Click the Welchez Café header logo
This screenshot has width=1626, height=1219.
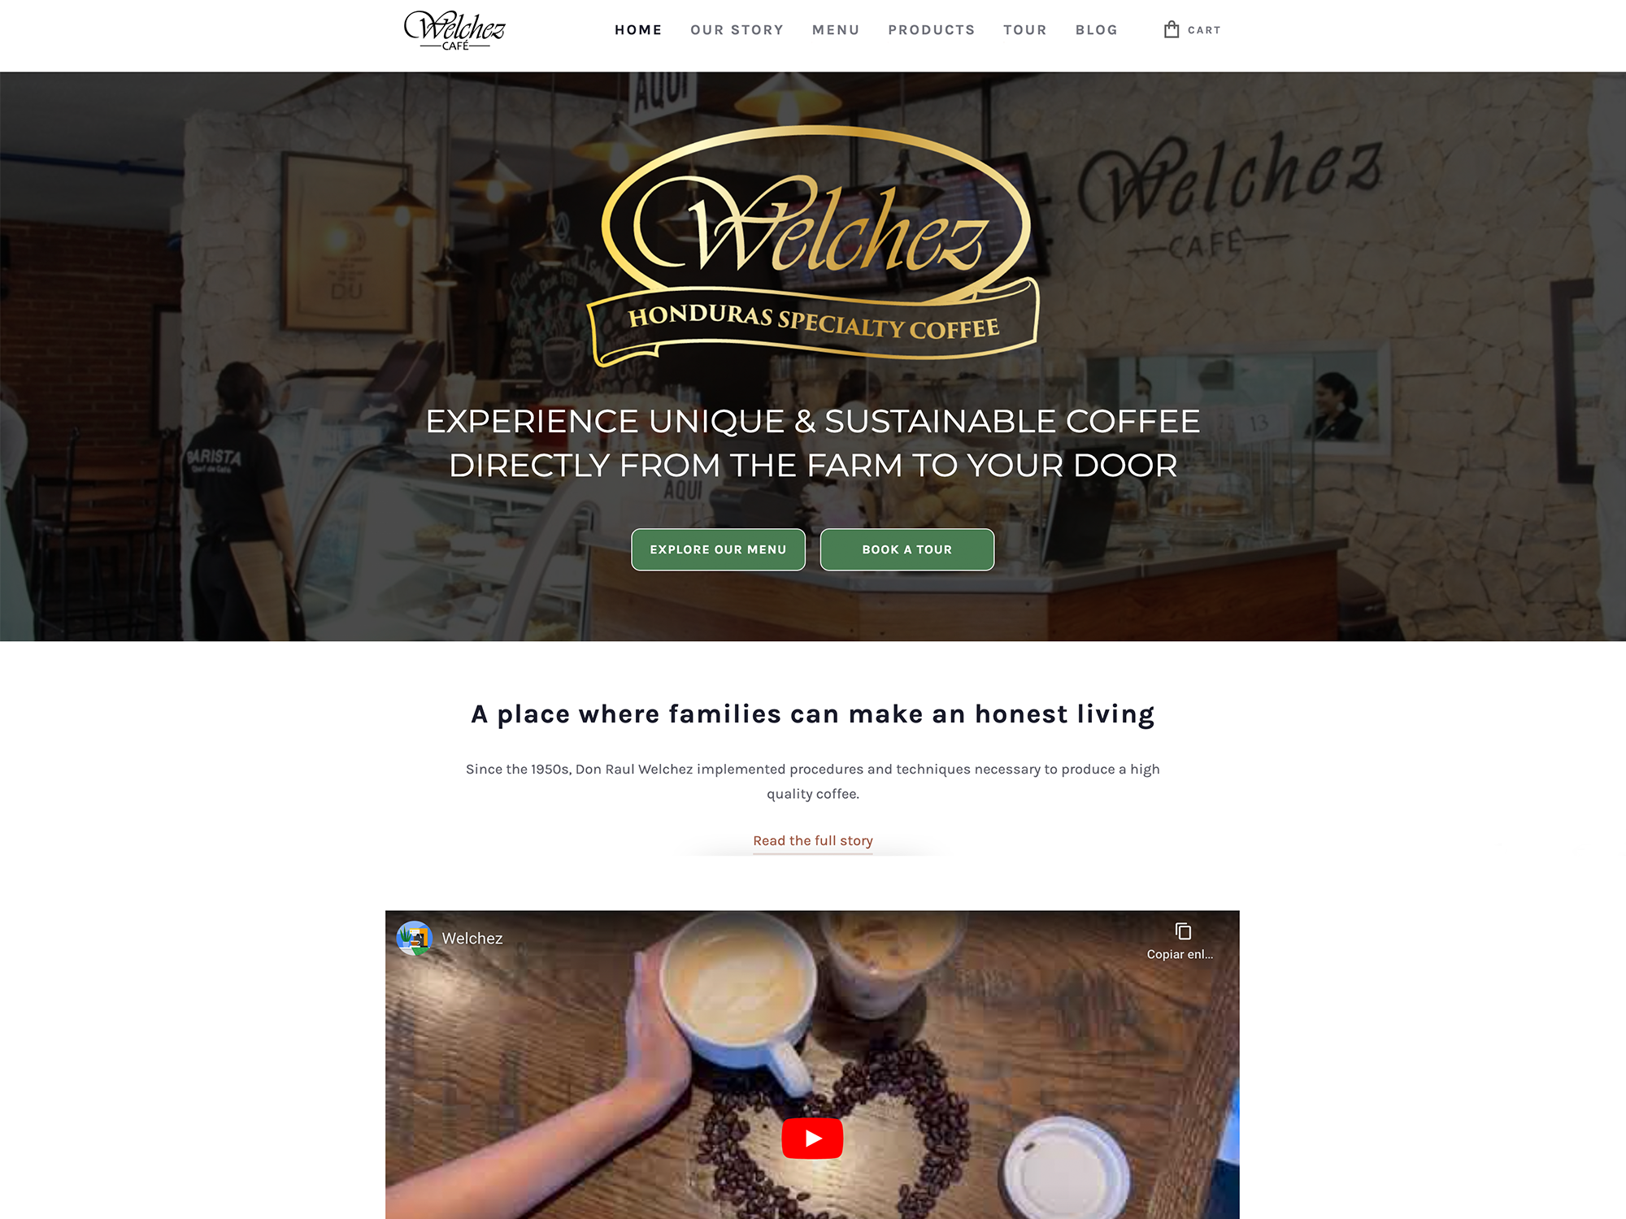click(x=454, y=30)
